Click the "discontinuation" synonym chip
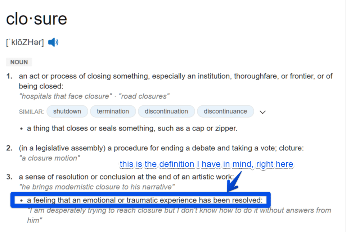 166,112
